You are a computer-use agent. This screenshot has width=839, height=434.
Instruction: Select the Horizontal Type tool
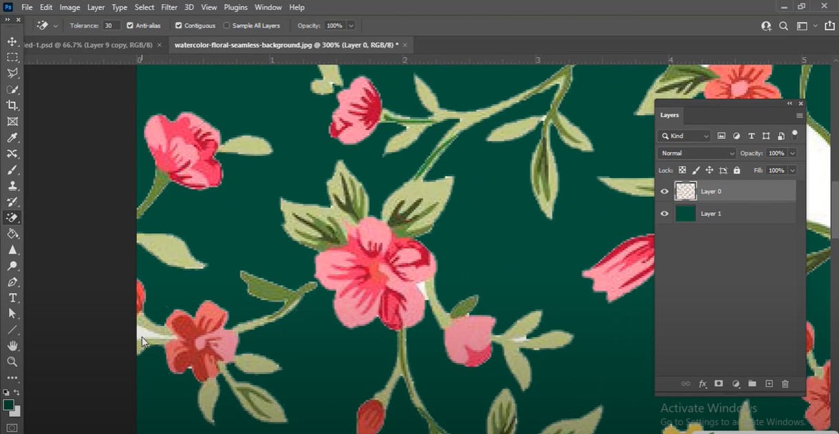click(x=12, y=298)
